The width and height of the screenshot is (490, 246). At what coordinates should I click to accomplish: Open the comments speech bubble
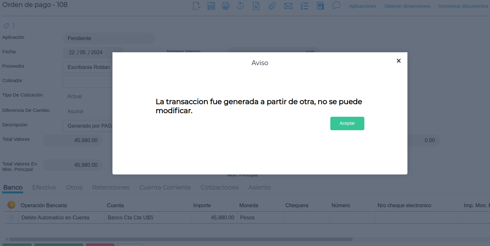(x=336, y=5)
